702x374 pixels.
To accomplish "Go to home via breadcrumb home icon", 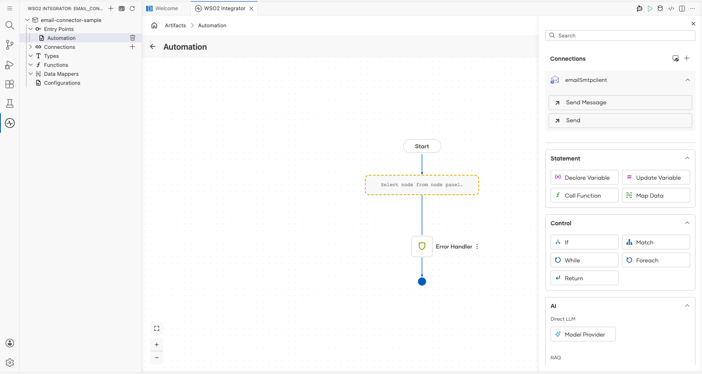I will point(154,25).
